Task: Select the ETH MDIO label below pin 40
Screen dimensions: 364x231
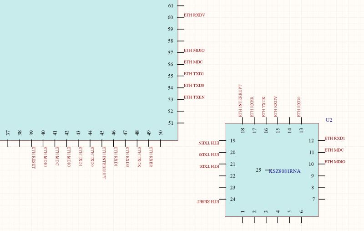Action: pos(45,157)
